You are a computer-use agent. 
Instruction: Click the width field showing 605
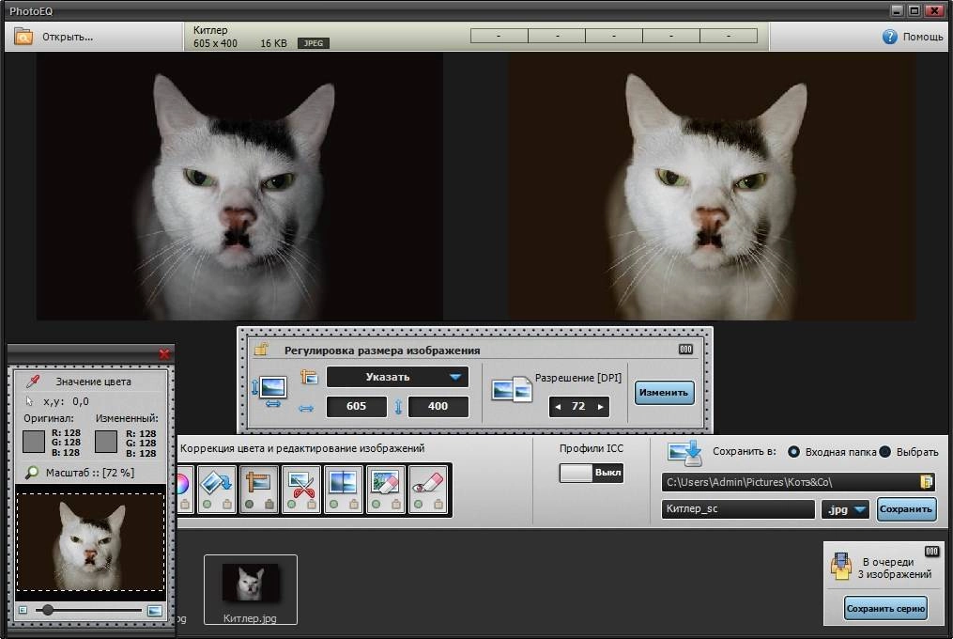(356, 407)
